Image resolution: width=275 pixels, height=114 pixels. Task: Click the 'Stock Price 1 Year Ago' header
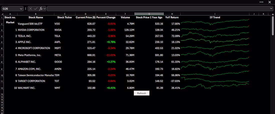(149, 17)
